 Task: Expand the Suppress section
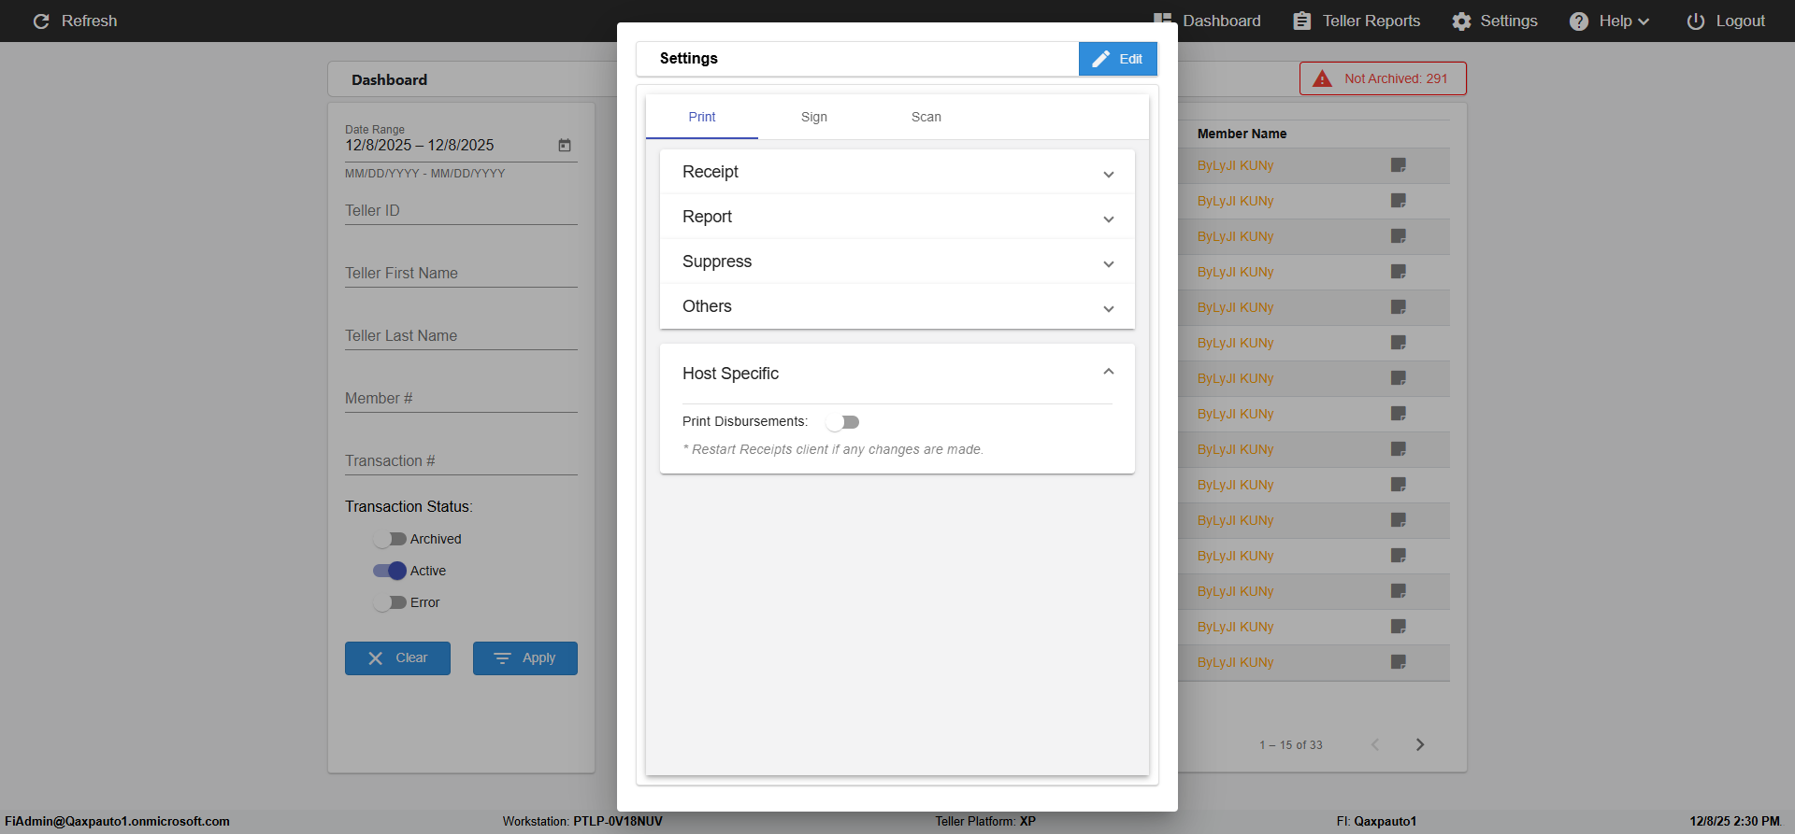pyautogui.click(x=897, y=262)
